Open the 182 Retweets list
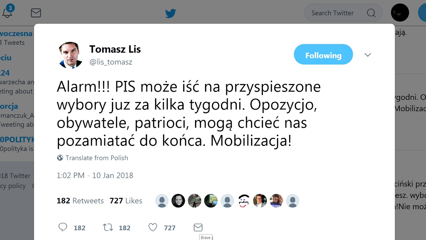 tap(80, 201)
